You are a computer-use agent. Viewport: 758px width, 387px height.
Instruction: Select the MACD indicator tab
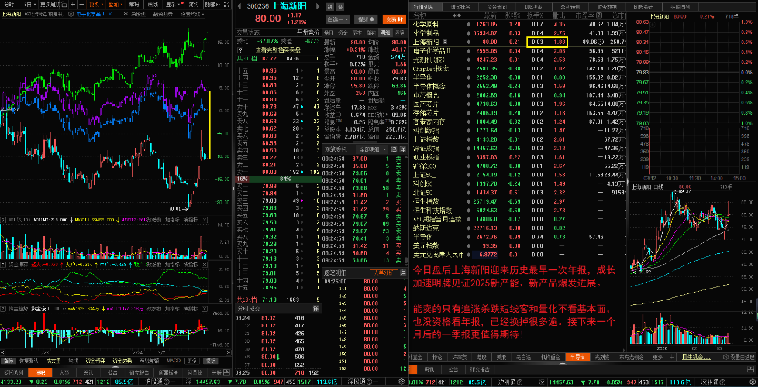(x=174, y=361)
